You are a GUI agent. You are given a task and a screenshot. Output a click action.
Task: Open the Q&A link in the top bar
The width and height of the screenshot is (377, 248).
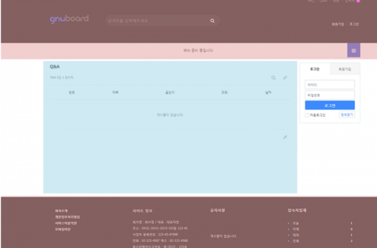[323, 1]
